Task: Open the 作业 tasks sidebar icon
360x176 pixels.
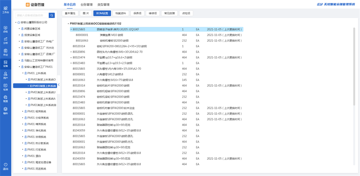Action: pyautogui.click(x=5, y=52)
